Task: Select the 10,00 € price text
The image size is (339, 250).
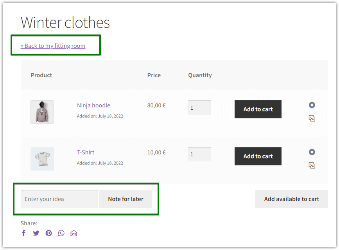Action: [x=156, y=152]
